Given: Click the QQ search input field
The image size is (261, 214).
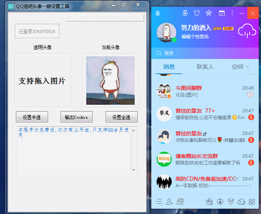Looking at the screenshot, I should (x=205, y=53).
